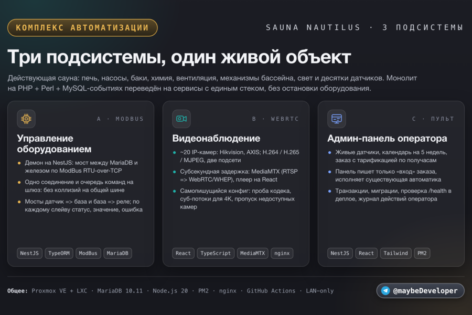Click the 'Общее:' footer label
This screenshot has width=472, height=315.
(x=17, y=291)
